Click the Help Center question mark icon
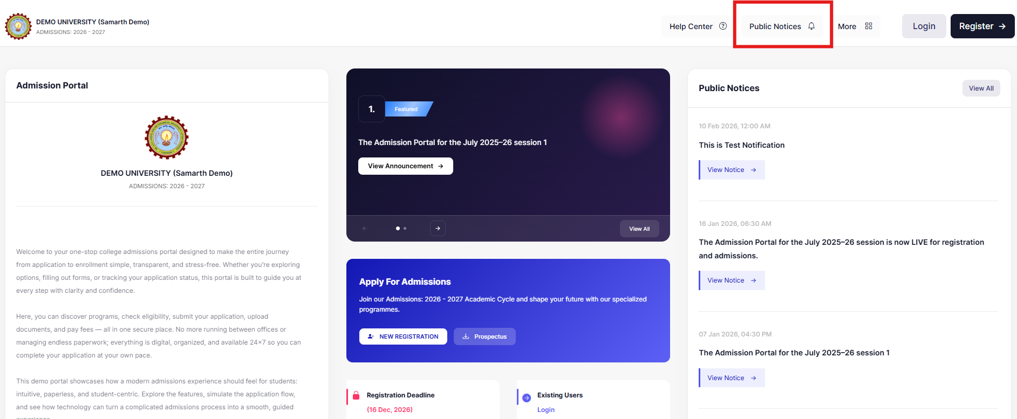The height and width of the screenshot is (419, 1017). (x=723, y=26)
